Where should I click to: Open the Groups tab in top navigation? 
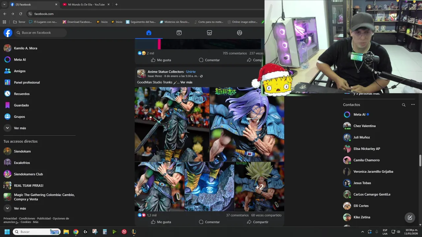coord(240,33)
